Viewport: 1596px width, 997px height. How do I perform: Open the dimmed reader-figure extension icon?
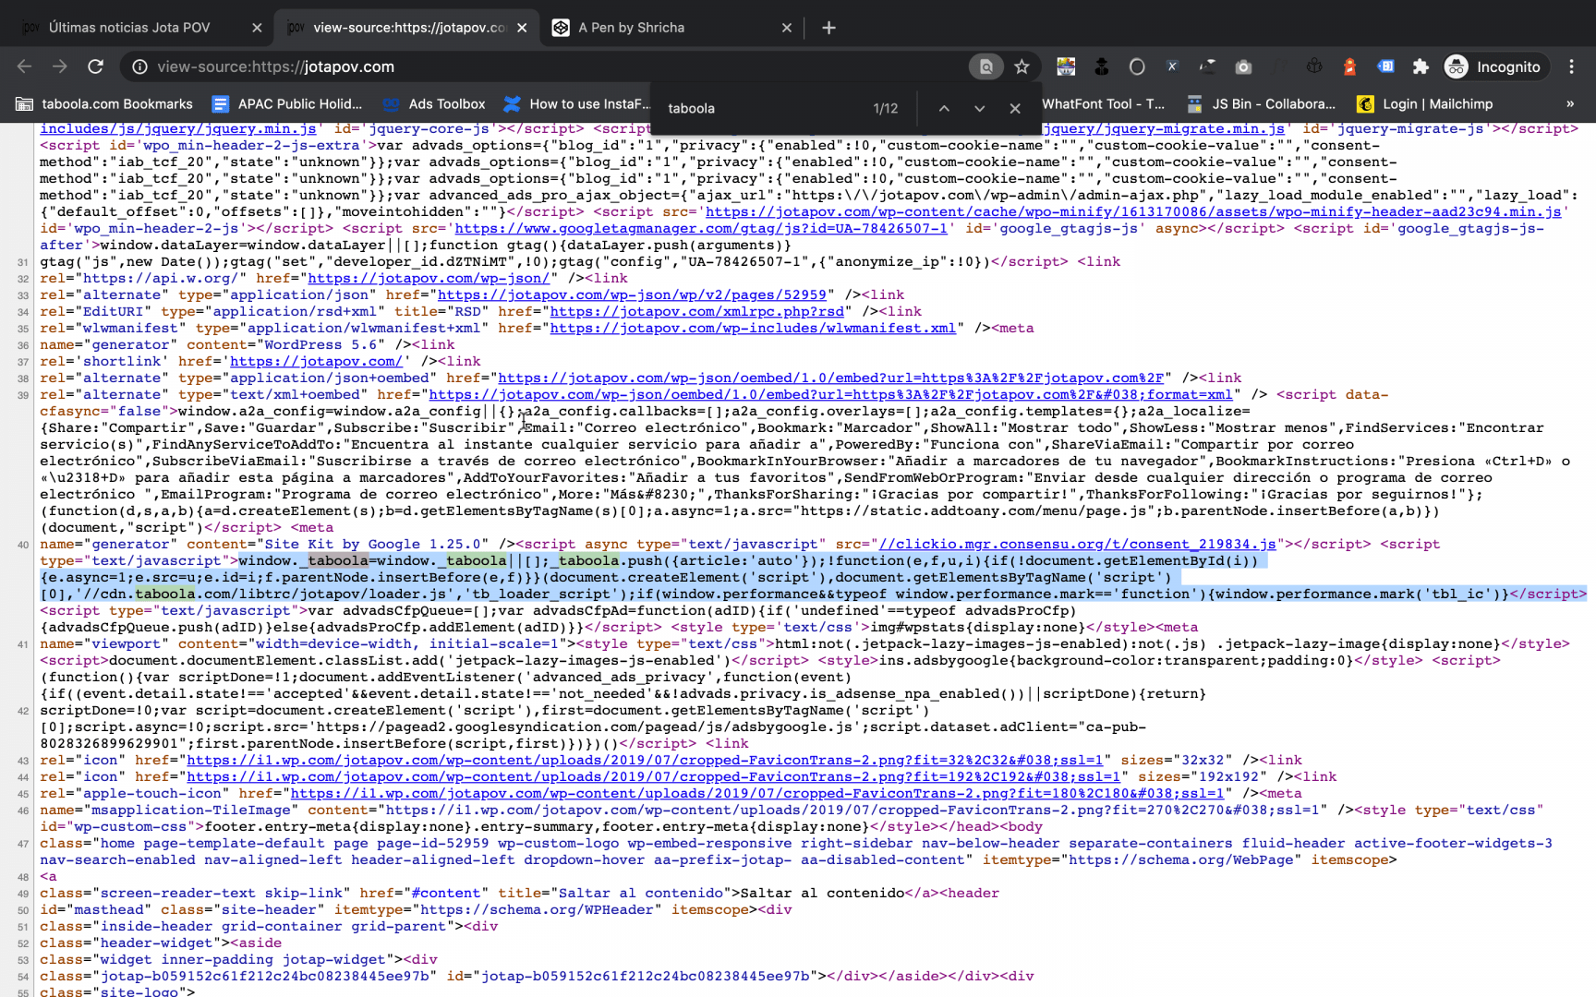[x=1279, y=66]
